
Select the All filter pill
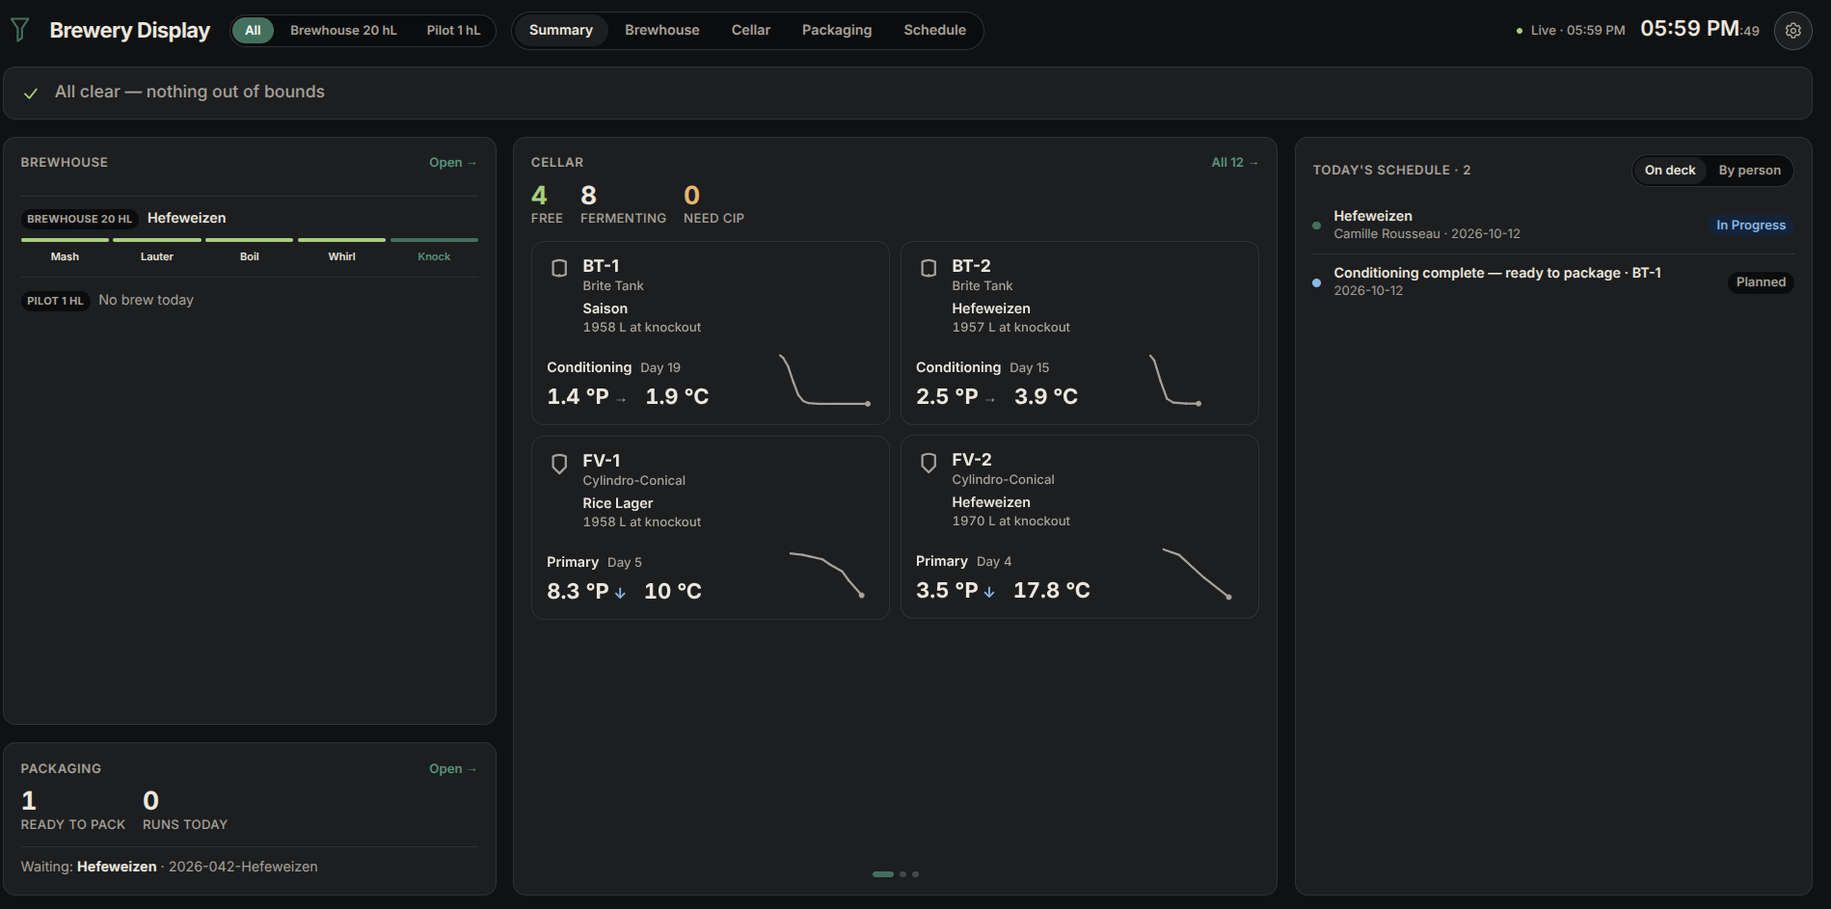pos(253,30)
